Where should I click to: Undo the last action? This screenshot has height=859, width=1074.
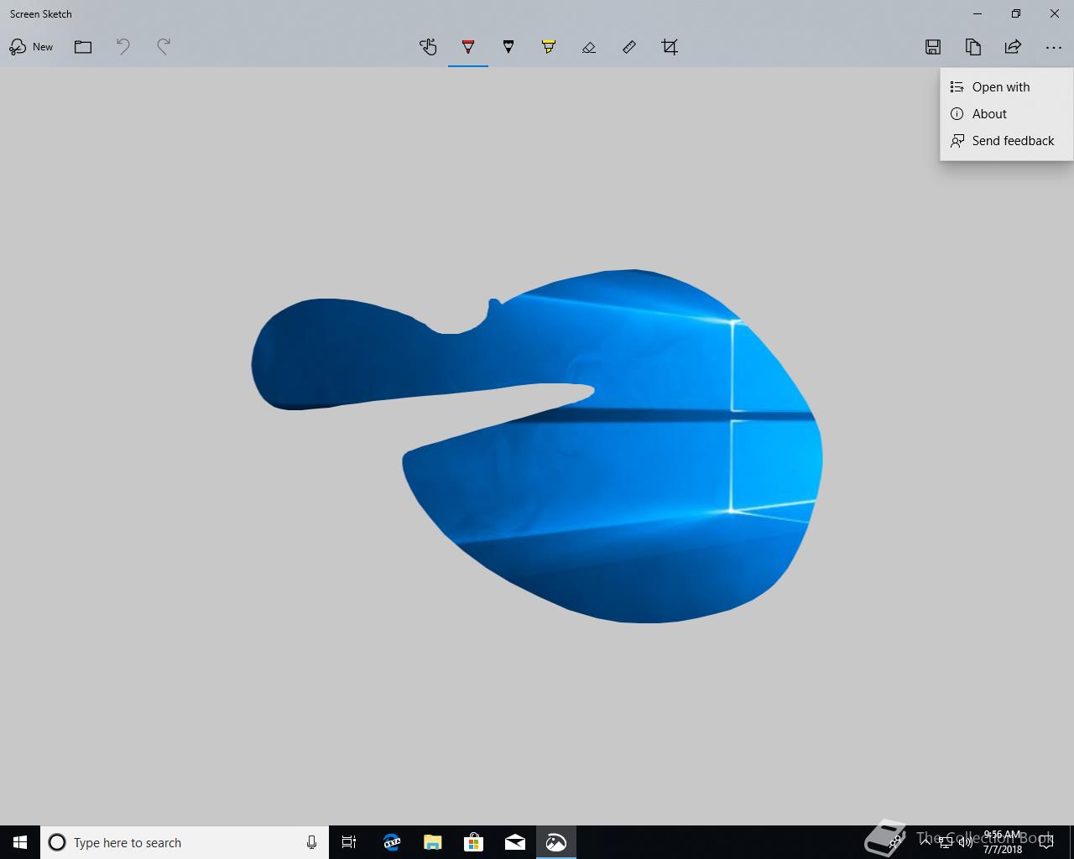[123, 47]
